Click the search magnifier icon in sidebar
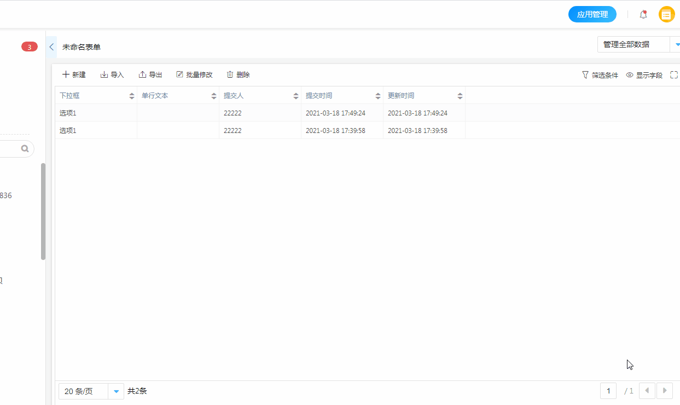Image resolution: width=680 pixels, height=405 pixels. (25, 148)
